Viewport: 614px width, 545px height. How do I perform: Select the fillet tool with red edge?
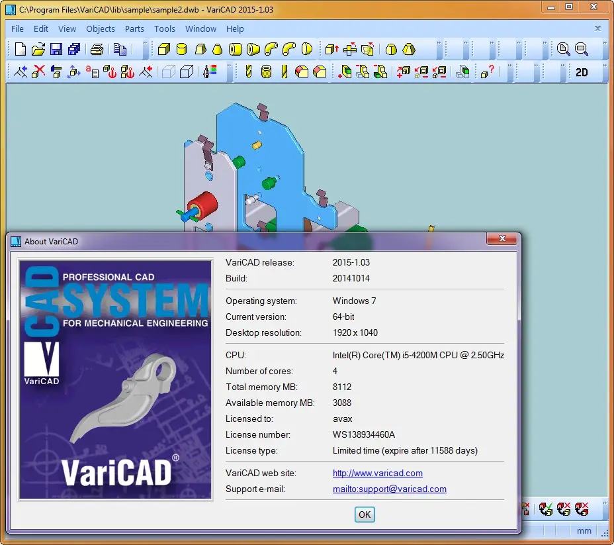coord(302,72)
